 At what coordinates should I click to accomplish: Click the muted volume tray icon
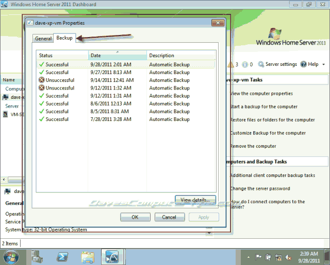pyautogui.click(x=288, y=257)
